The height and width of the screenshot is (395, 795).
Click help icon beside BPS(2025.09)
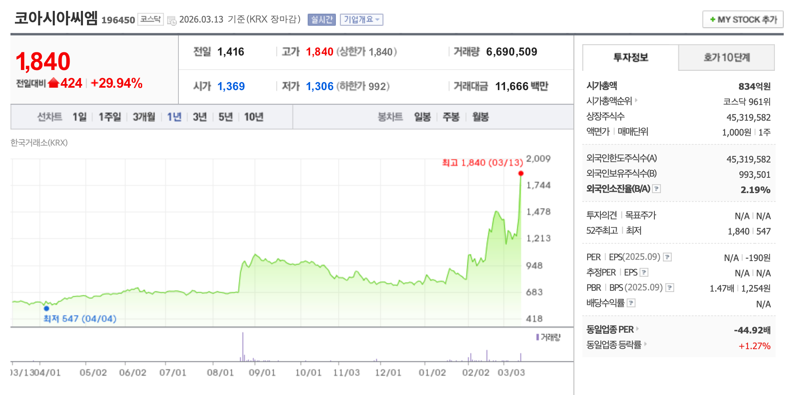point(670,288)
